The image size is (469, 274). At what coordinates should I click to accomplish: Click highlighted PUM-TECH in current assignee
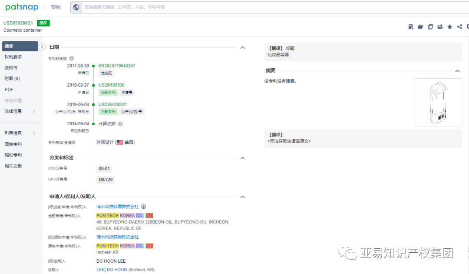click(x=107, y=216)
